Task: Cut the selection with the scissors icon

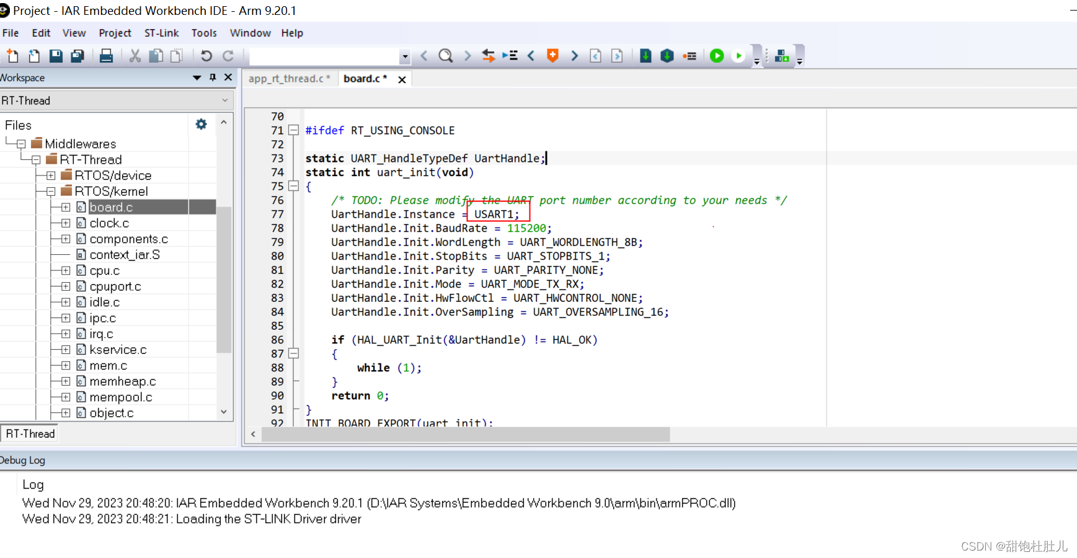Action: [135, 56]
